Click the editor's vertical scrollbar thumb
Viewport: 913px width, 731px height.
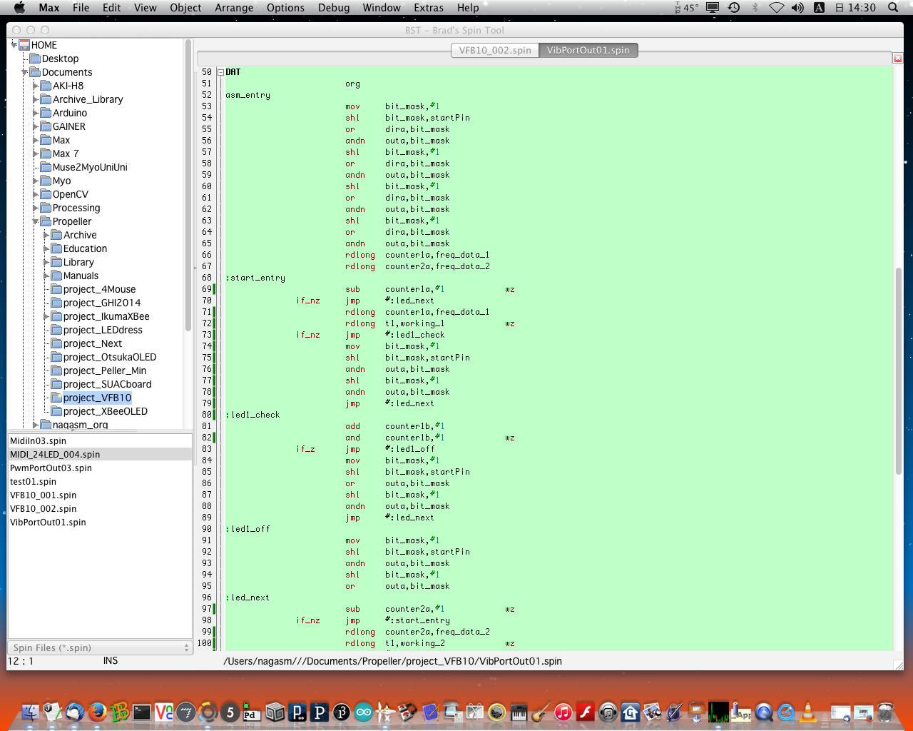coord(898,371)
